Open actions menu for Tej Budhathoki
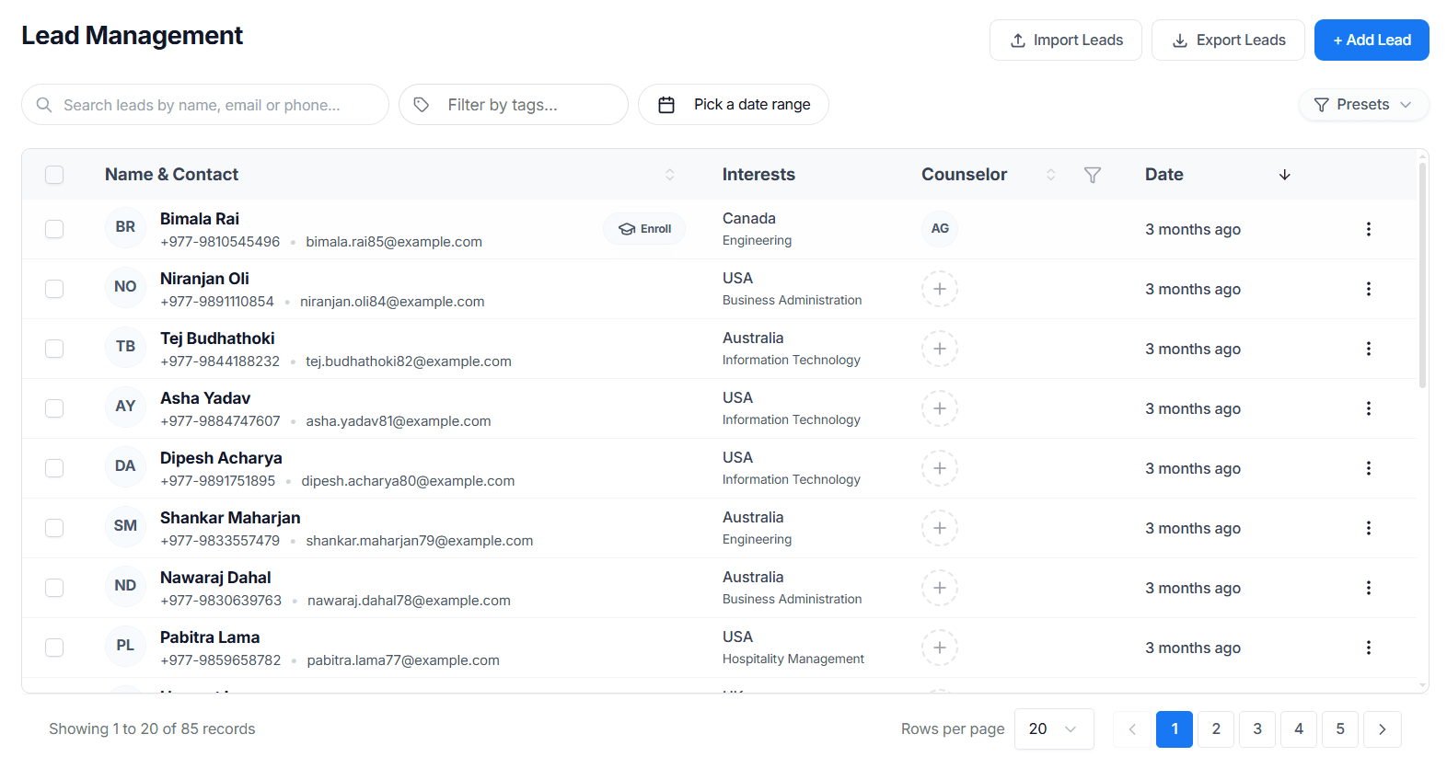This screenshot has width=1447, height=757. [1368, 349]
